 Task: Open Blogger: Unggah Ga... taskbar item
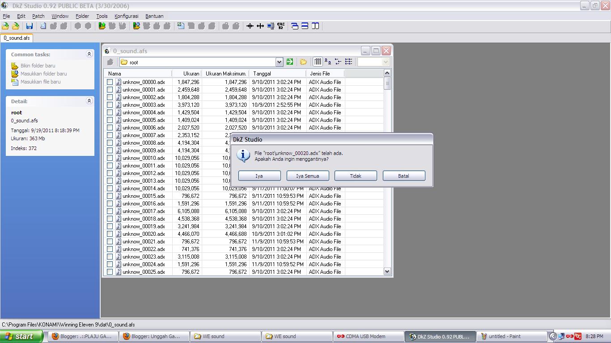pyautogui.click(x=154, y=336)
